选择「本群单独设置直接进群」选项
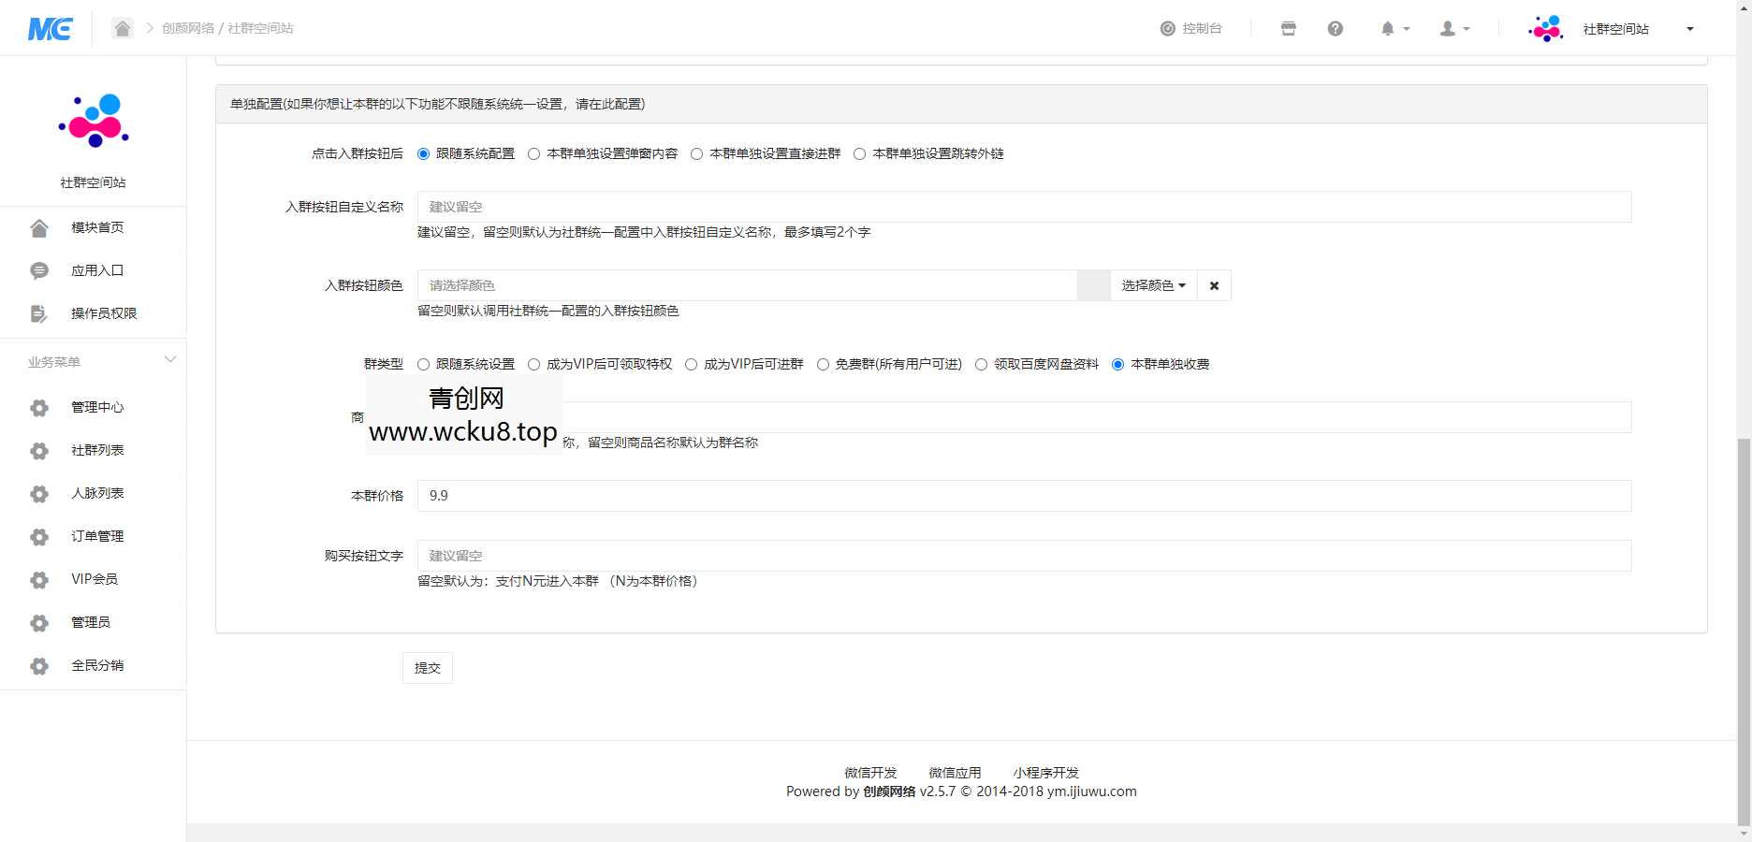This screenshot has width=1752, height=842. (696, 153)
